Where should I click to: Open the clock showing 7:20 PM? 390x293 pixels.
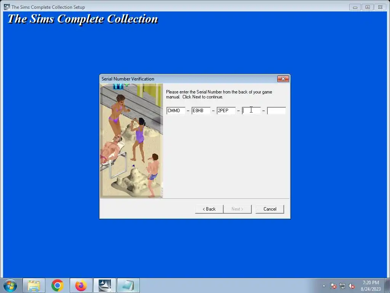[x=371, y=286]
